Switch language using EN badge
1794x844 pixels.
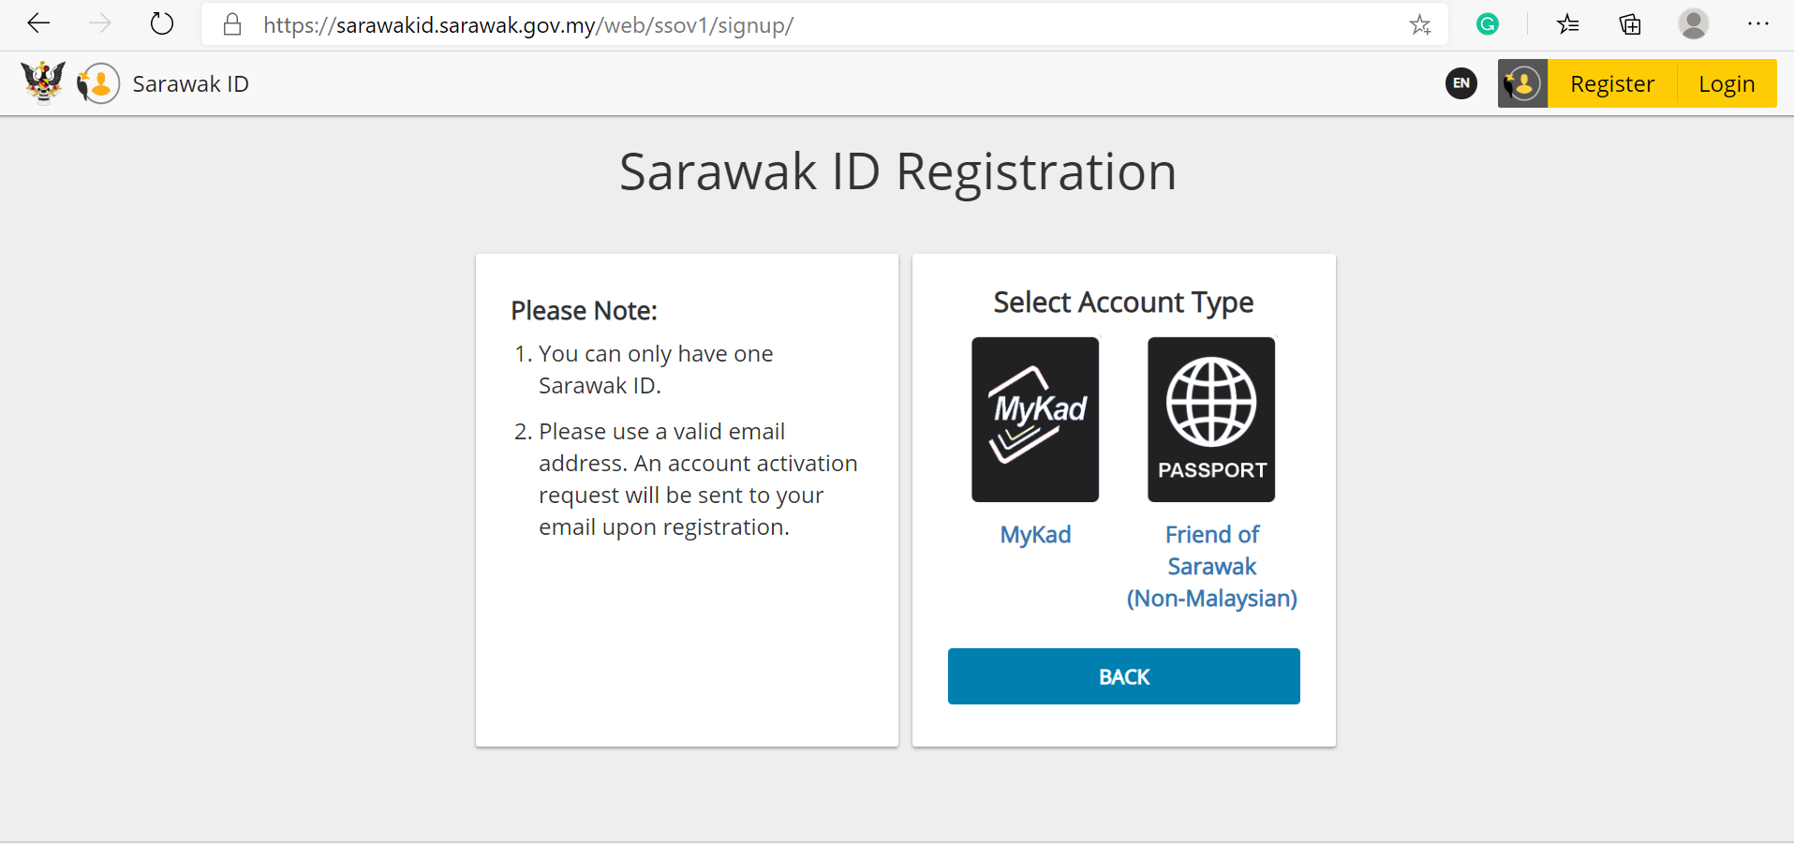pyautogui.click(x=1461, y=83)
